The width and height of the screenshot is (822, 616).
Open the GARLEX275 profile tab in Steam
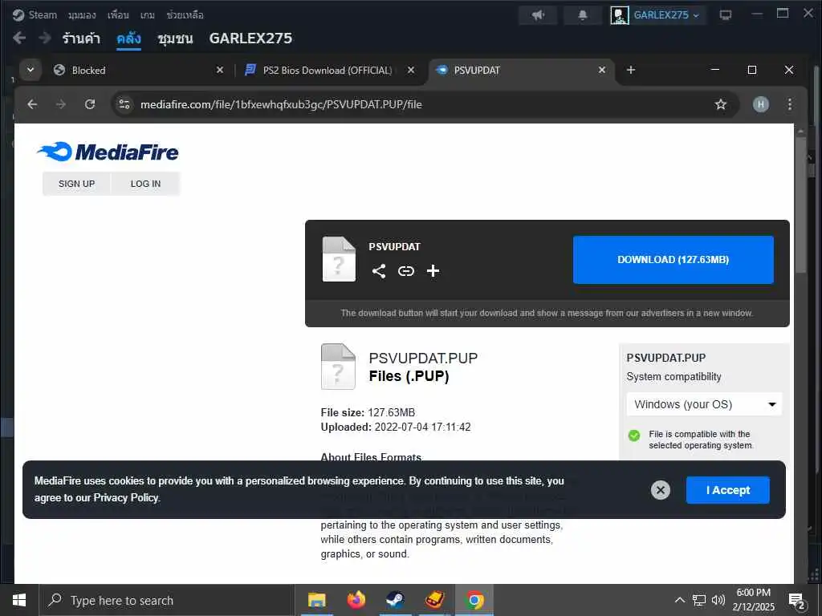(x=250, y=38)
